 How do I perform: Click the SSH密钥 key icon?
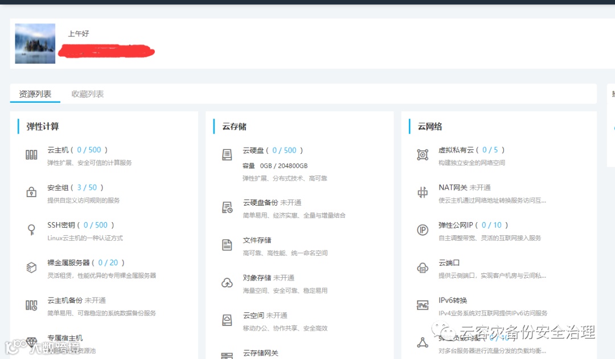pos(31,229)
